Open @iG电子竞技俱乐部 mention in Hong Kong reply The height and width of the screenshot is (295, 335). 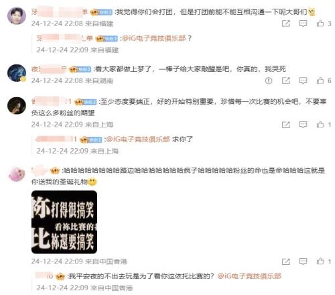(249, 276)
